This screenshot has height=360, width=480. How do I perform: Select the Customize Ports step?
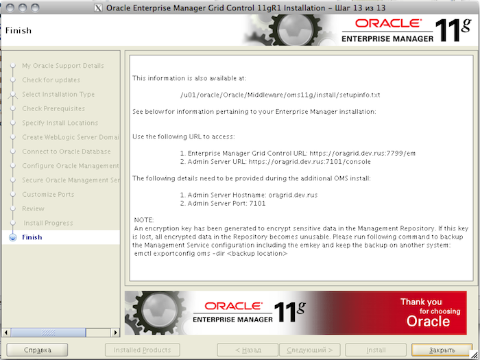pyautogui.click(x=48, y=194)
